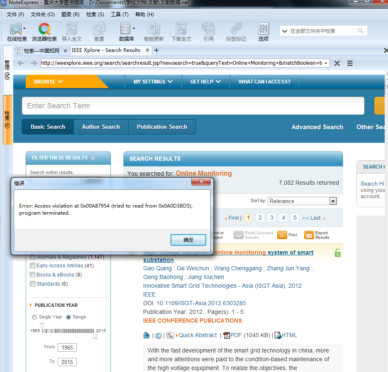This screenshot has width=388, height=372.
Task: Expand the 数据库 dropdown arrow
Action: point(134,29)
